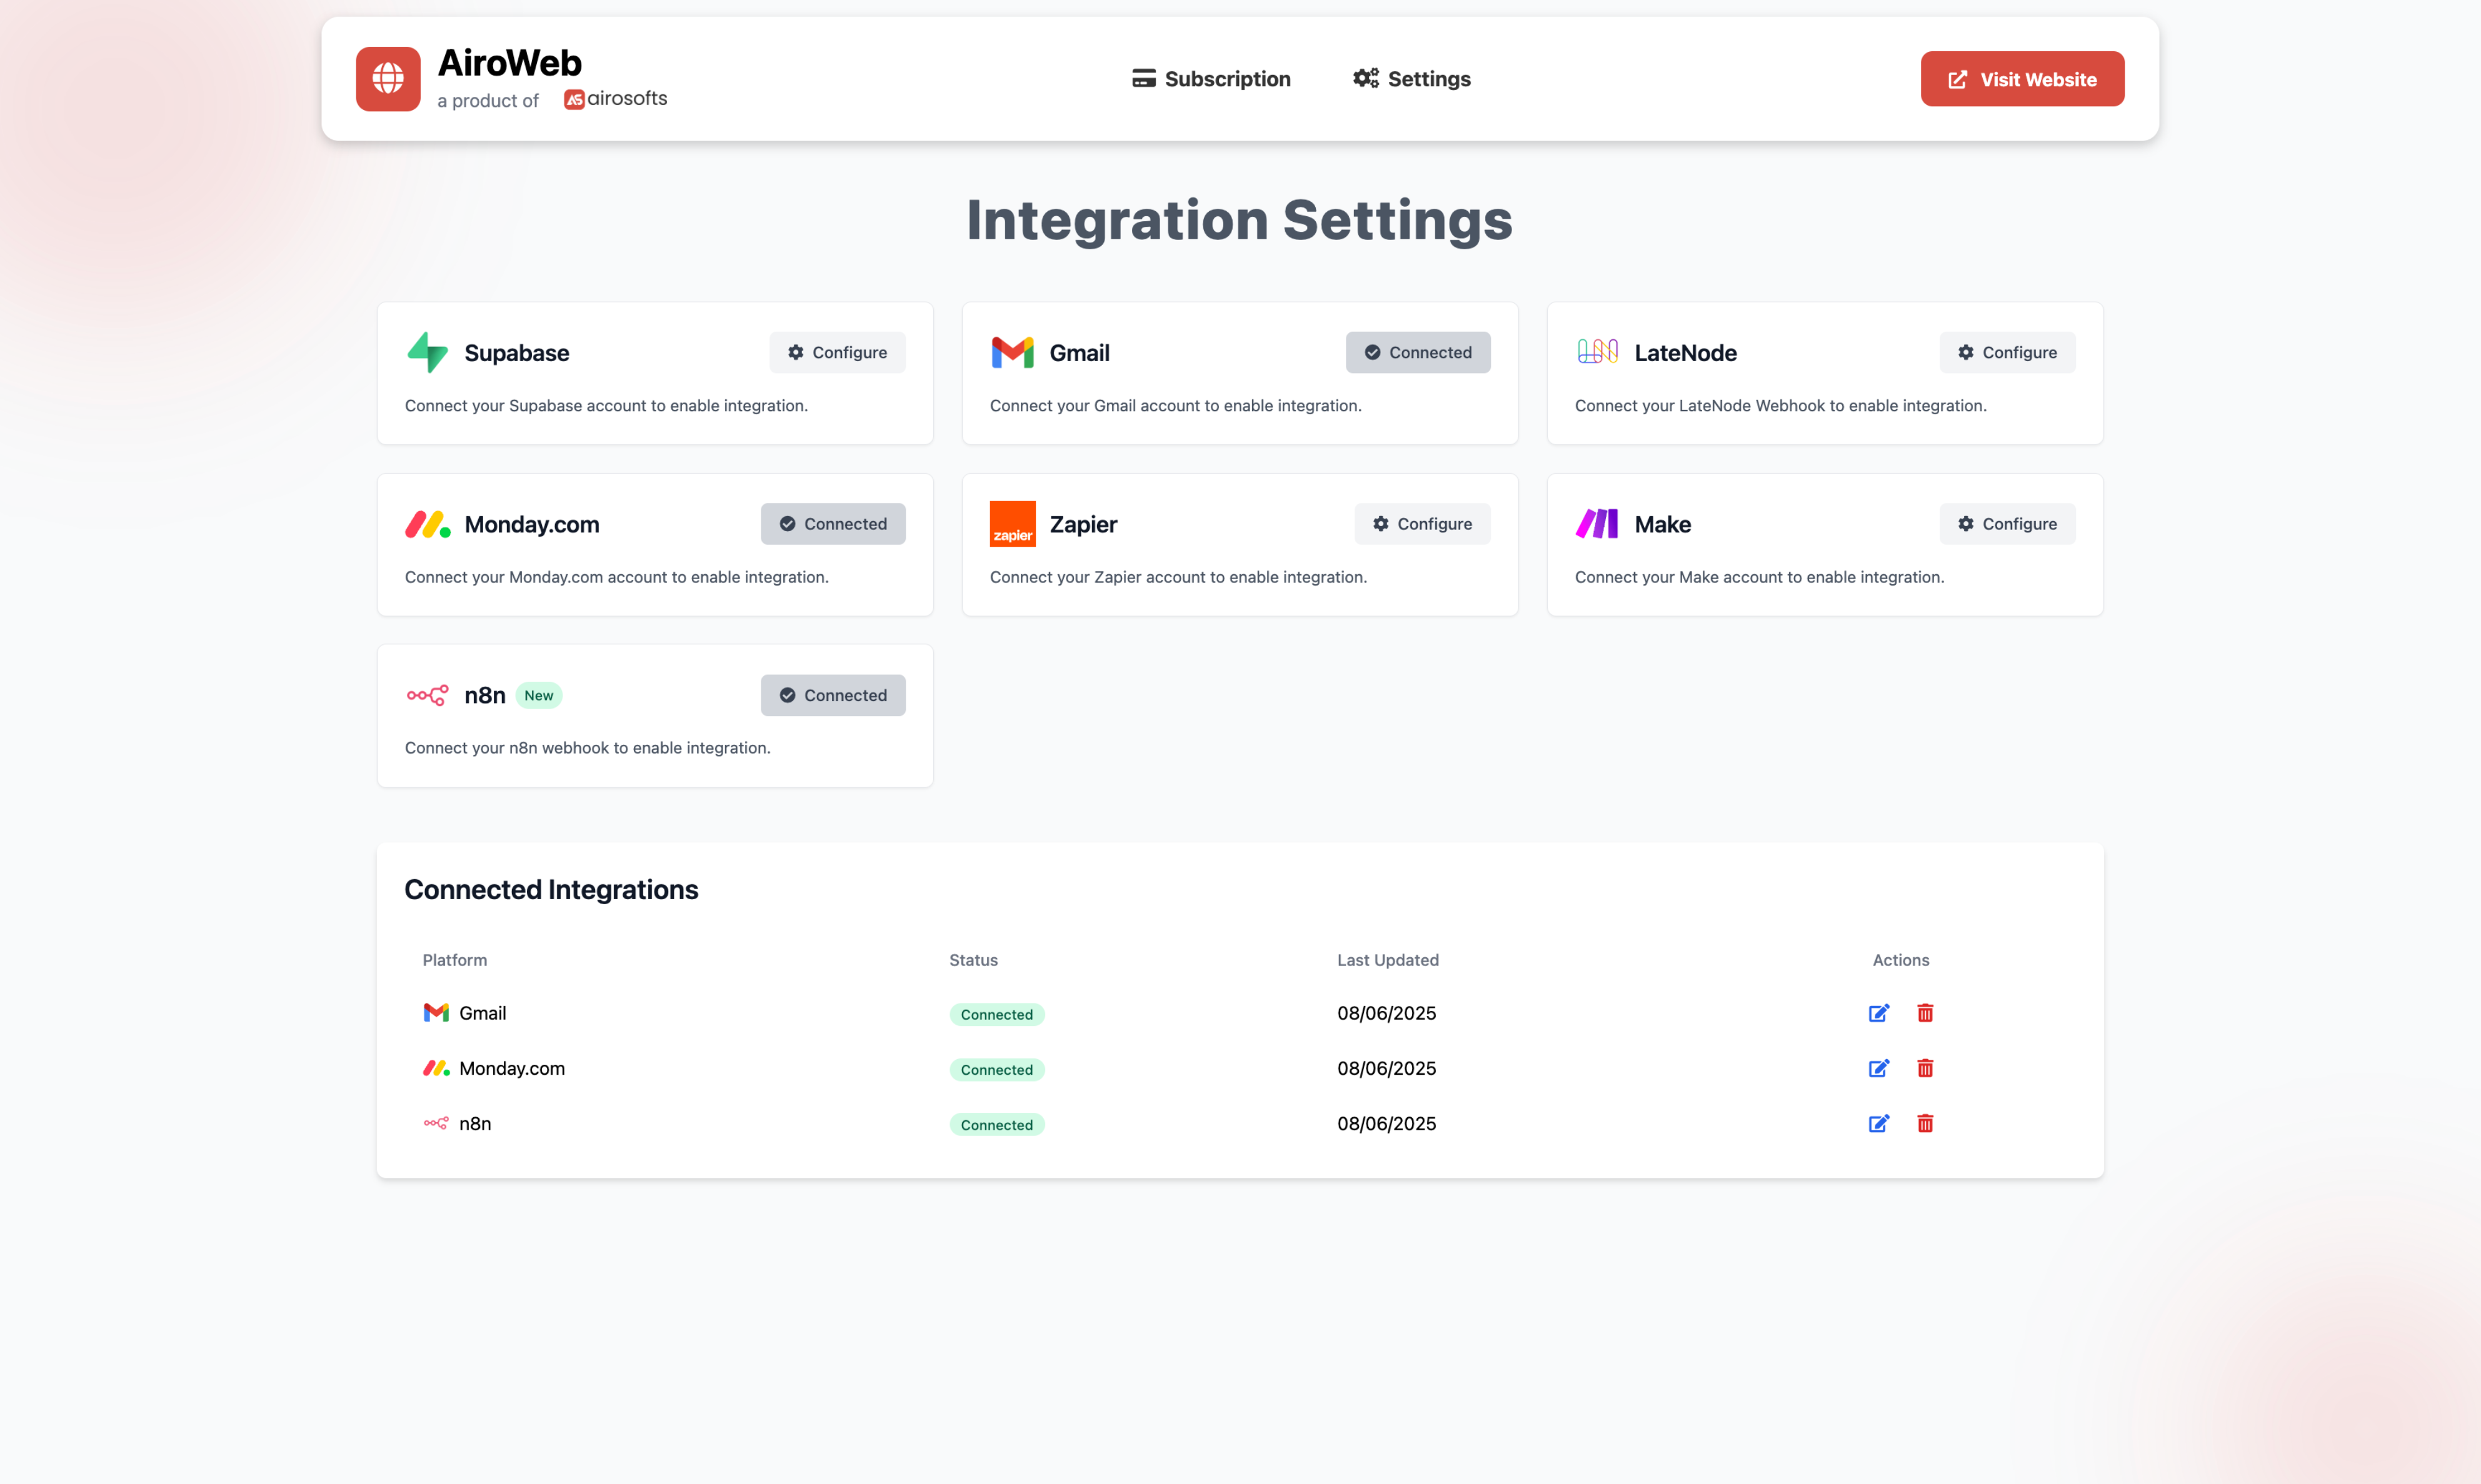Viewport: 2481px width, 1484px height.
Task: Configure the Make integration
Action: pos(2007,523)
